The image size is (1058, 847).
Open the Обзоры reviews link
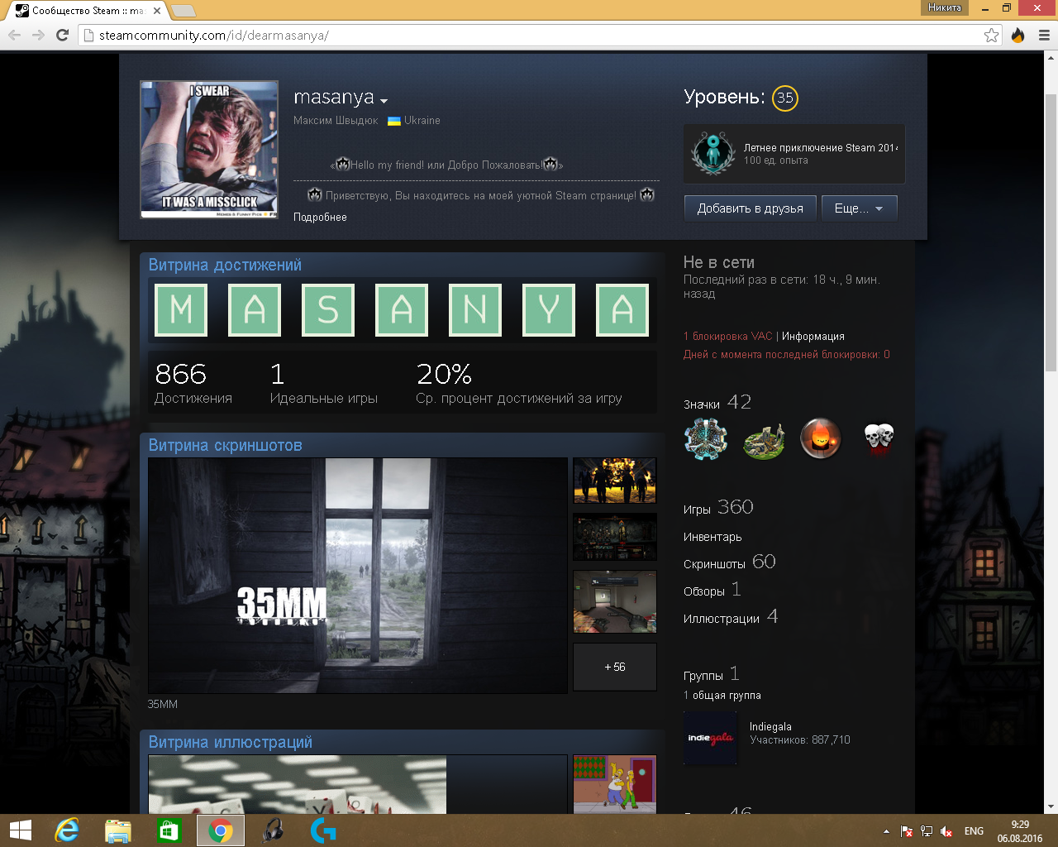tap(712, 589)
